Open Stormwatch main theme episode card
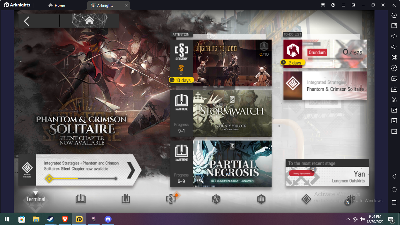This screenshot has height=225, width=400. click(x=221, y=113)
